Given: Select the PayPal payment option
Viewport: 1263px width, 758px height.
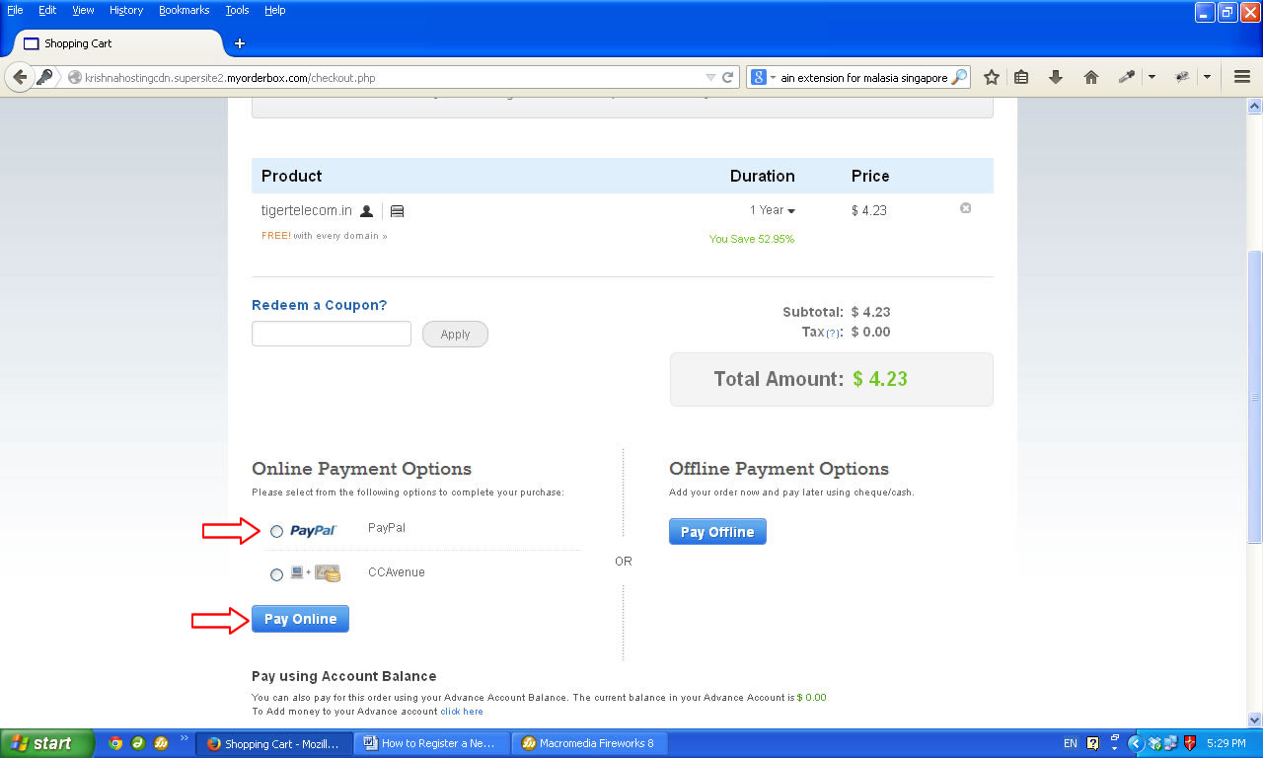Looking at the screenshot, I should coord(276,531).
